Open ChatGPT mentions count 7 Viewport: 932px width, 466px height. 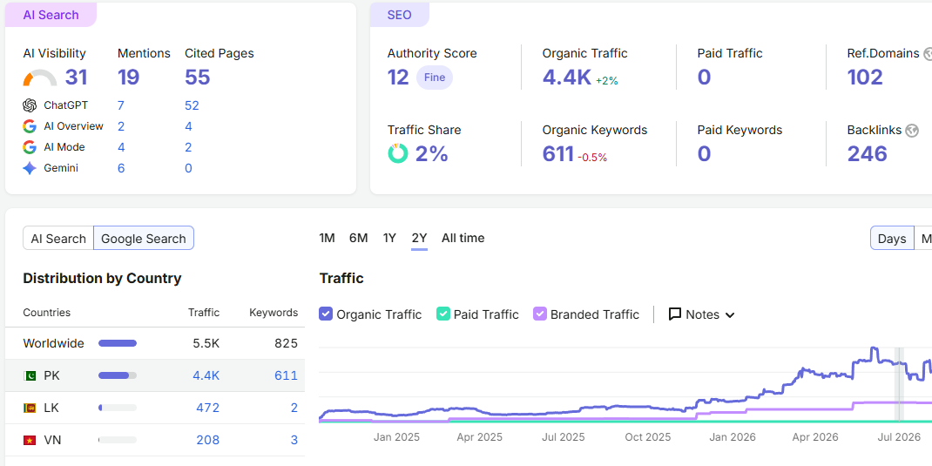click(x=121, y=105)
